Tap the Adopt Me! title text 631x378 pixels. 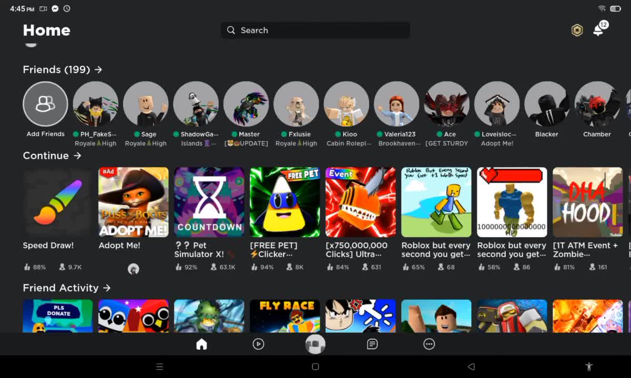tap(119, 246)
